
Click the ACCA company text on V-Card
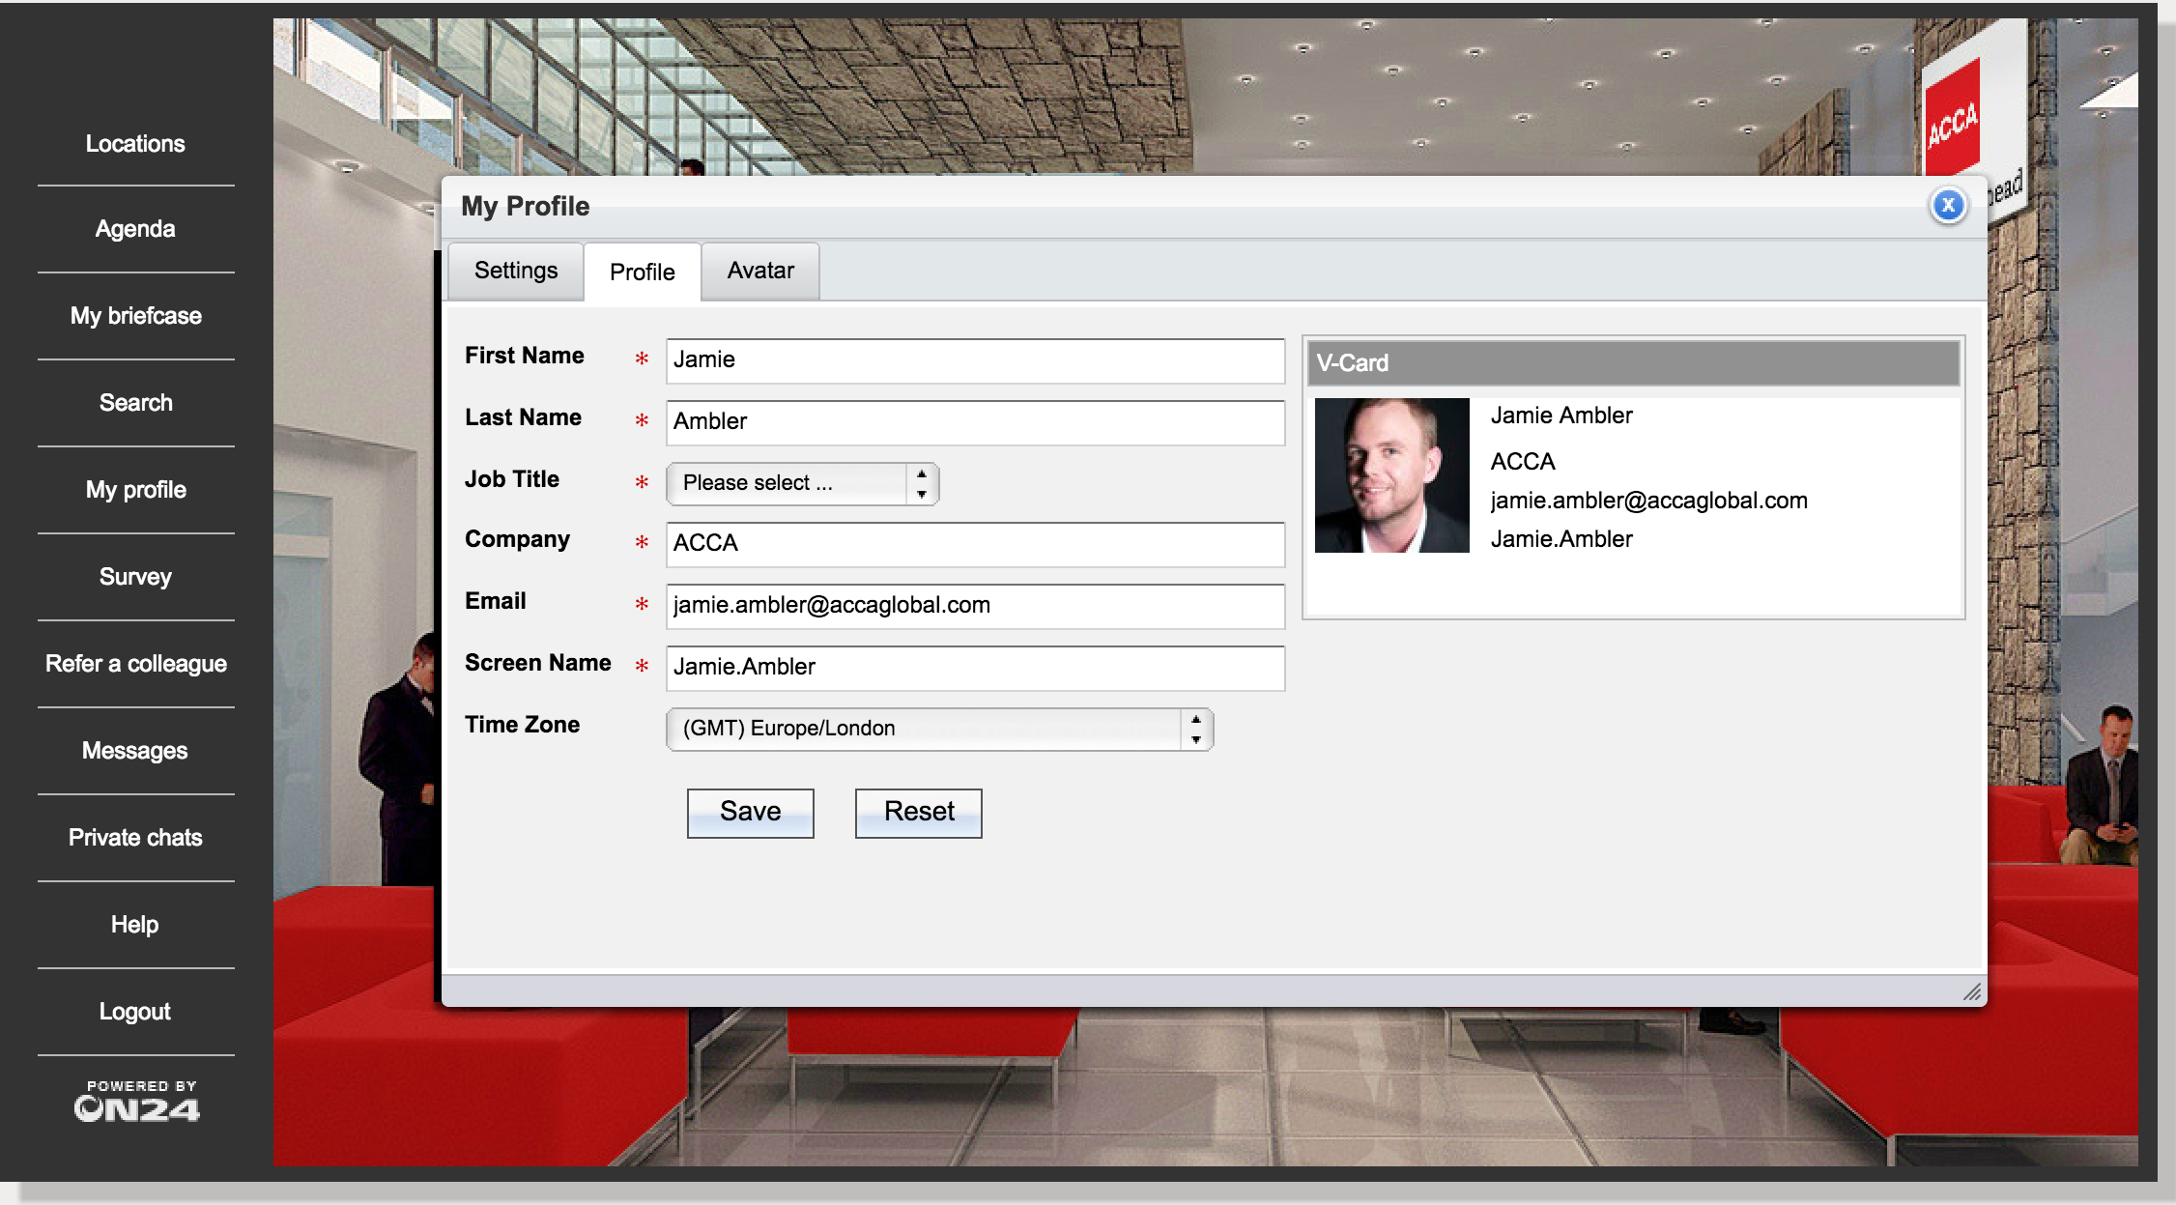1523,462
